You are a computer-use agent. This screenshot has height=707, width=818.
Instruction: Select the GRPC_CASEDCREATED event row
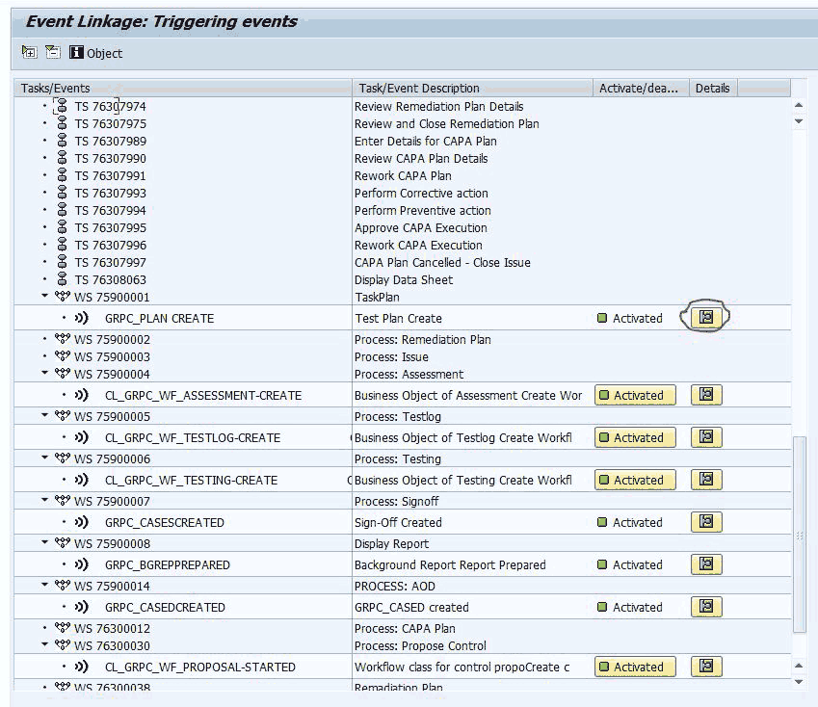(x=165, y=608)
